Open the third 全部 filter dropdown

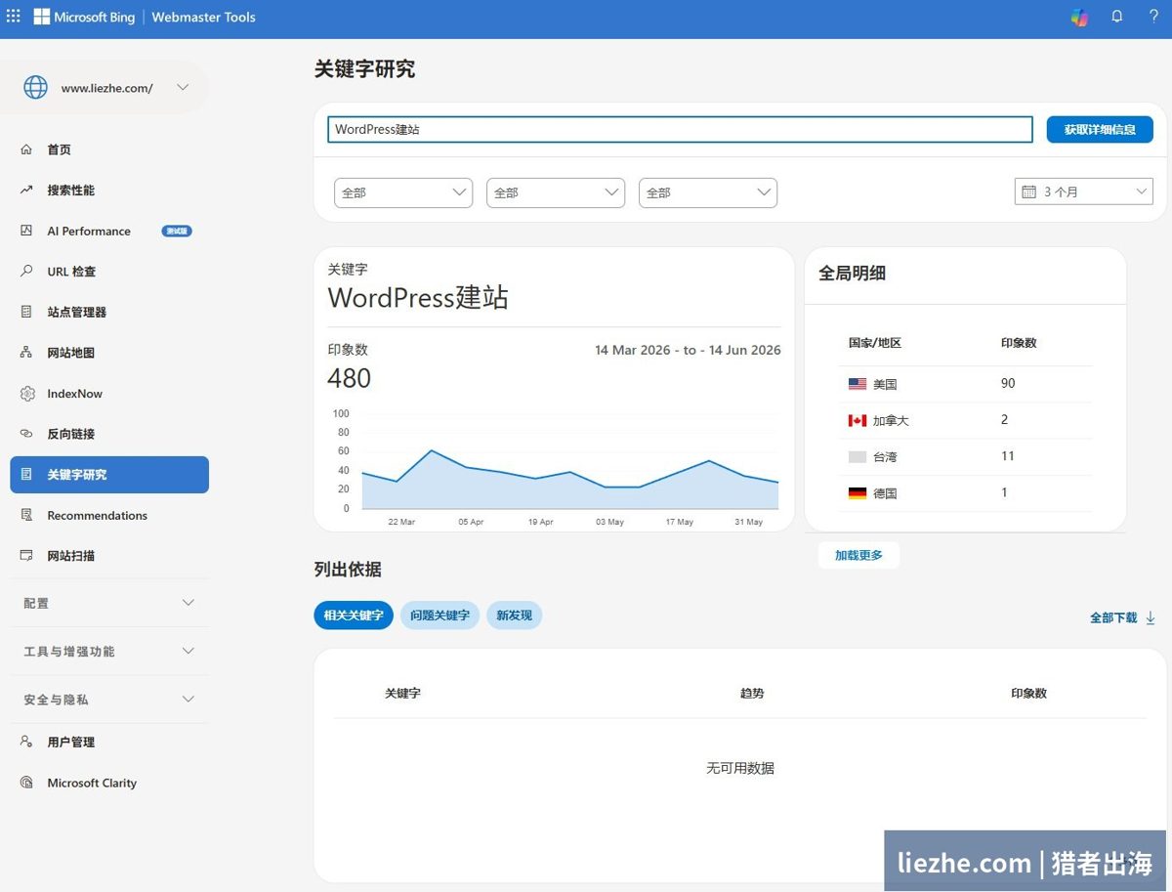click(x=708, y=192)
